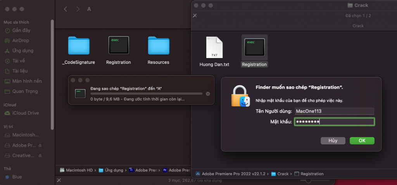Select Màn hình nền sidebar item
397x185 pixels.
point(27,81)
